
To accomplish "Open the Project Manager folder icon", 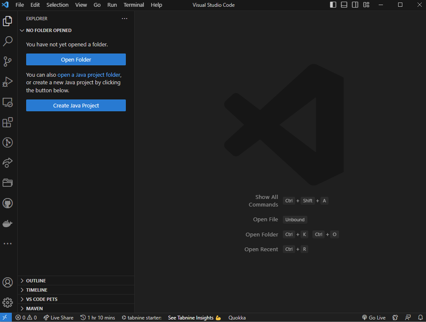I will 8,183.
